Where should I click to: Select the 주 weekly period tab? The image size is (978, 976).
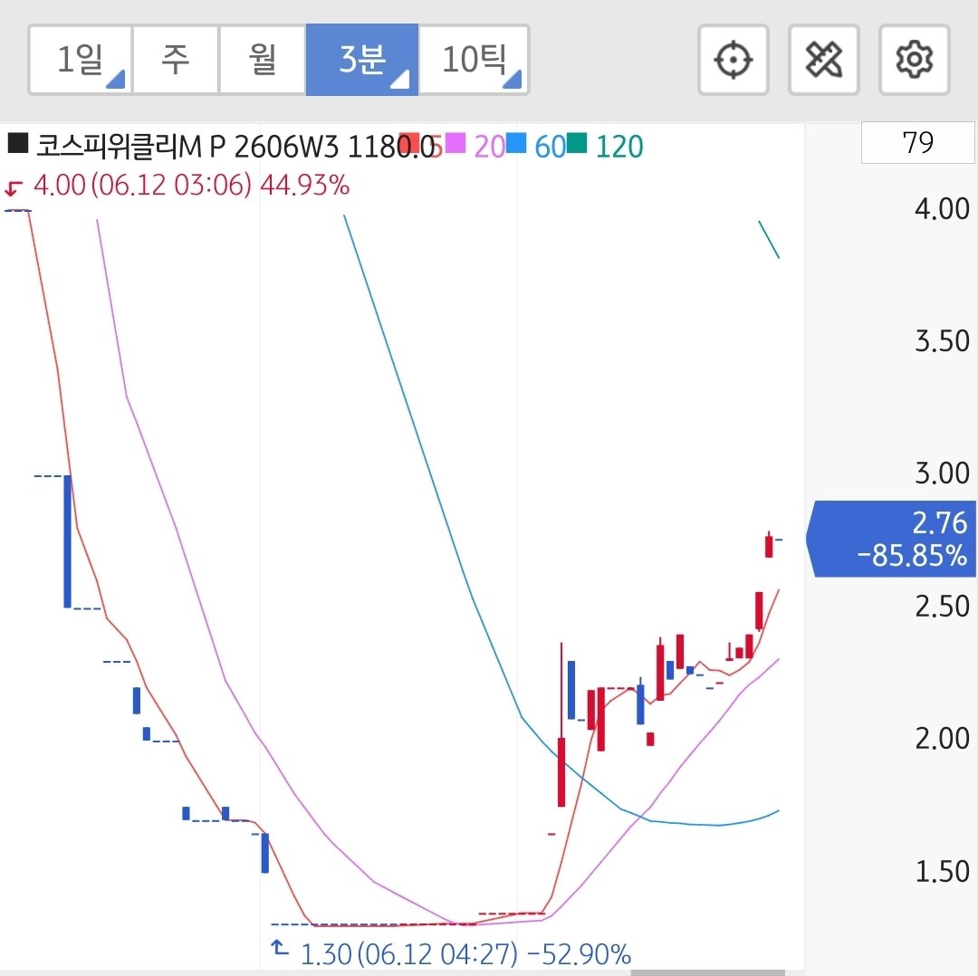[176, 60]
